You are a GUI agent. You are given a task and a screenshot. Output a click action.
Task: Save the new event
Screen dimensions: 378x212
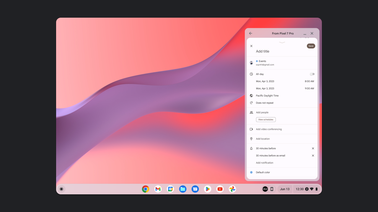(311, 46)
